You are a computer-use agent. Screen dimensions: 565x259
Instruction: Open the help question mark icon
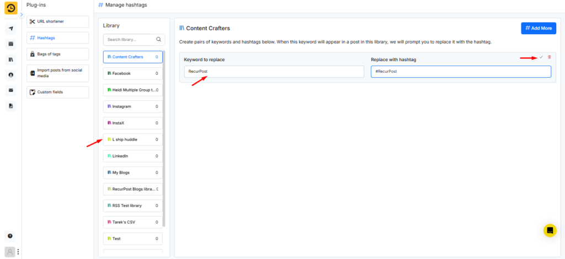(10, 236)
